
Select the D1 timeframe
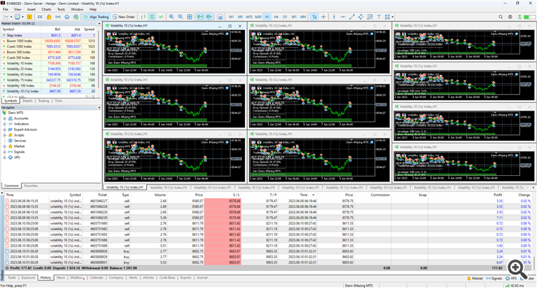click(285, 16)
